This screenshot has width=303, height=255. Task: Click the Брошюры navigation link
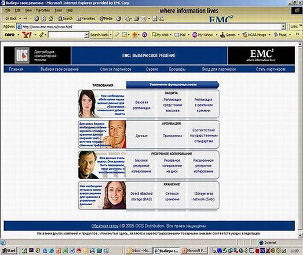[177, 69]
